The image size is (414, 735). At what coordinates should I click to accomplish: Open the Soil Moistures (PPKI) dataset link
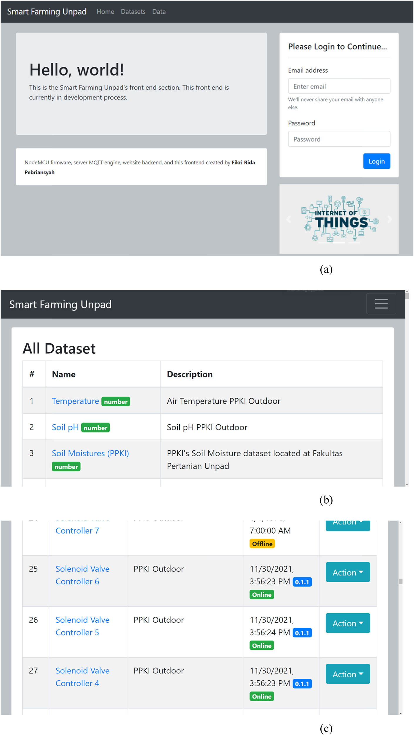(x=90, y=453)
